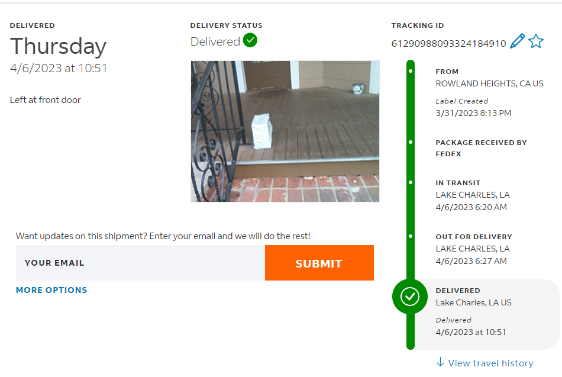Select the From timeline dot marker
The image size is (562, 377).
[411, 72]
